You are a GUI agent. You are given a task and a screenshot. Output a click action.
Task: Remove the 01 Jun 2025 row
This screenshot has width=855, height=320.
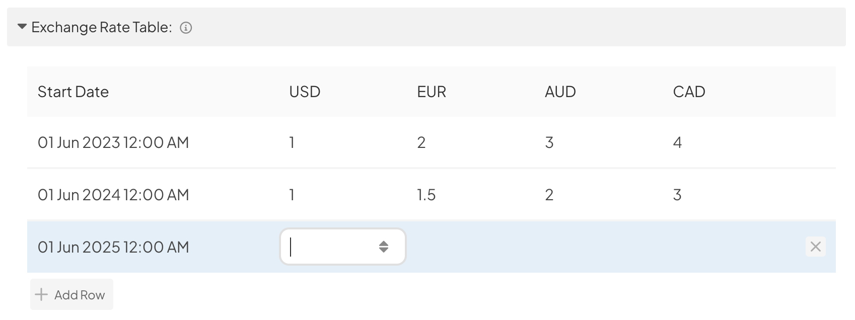(815, 247)
